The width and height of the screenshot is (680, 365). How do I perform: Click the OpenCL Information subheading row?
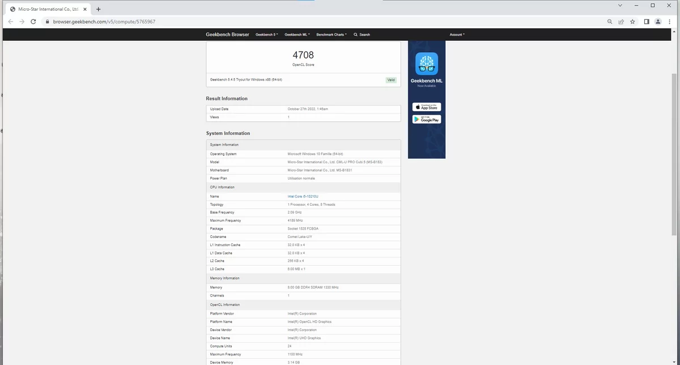coord(303,305)
